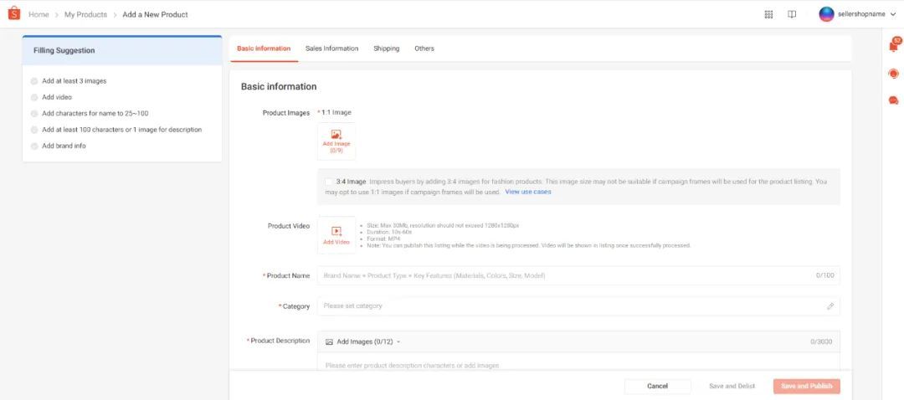The width and height of the screenshot is (904, 400).
Task: Click the Filling Suggestion header
Action: 122,50
